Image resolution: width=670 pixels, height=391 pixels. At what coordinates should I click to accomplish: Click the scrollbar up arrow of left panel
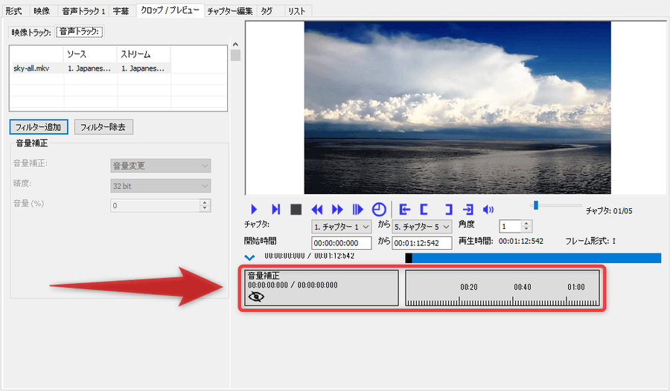235,45
